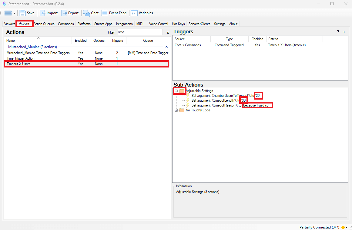Sort actions by Name column header

(11, 41)
